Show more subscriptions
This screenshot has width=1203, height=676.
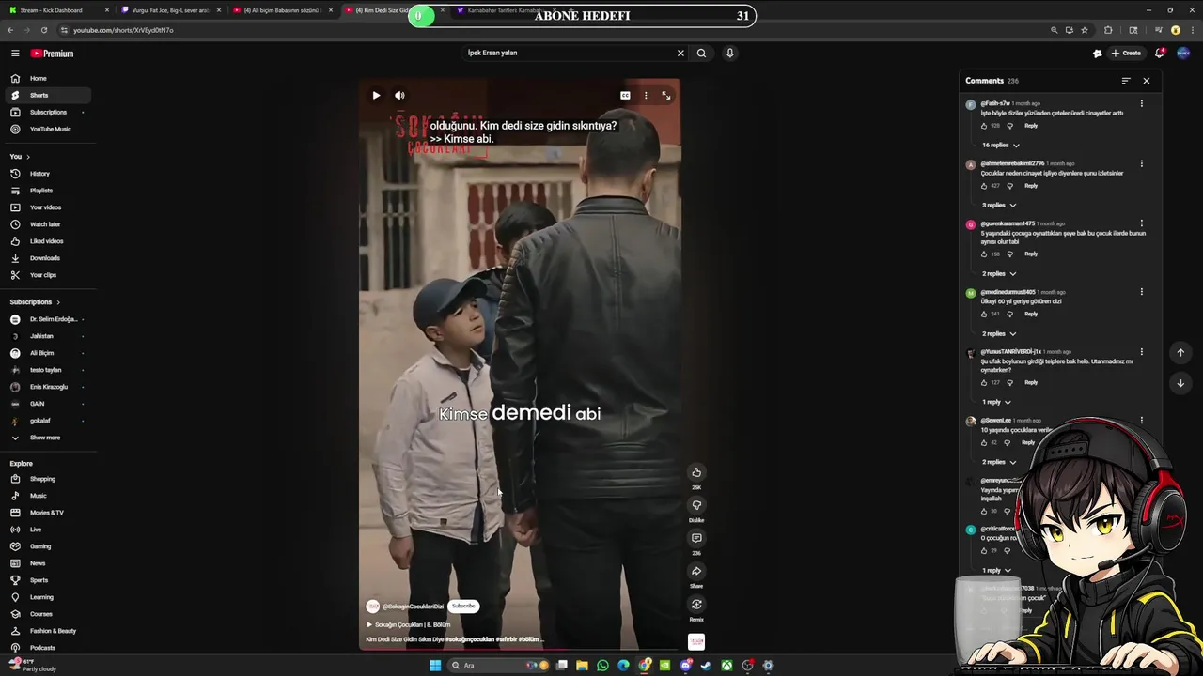click(x=47, y=438)
